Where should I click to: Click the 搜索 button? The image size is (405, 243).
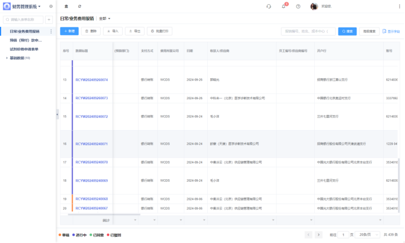point(347,31)
